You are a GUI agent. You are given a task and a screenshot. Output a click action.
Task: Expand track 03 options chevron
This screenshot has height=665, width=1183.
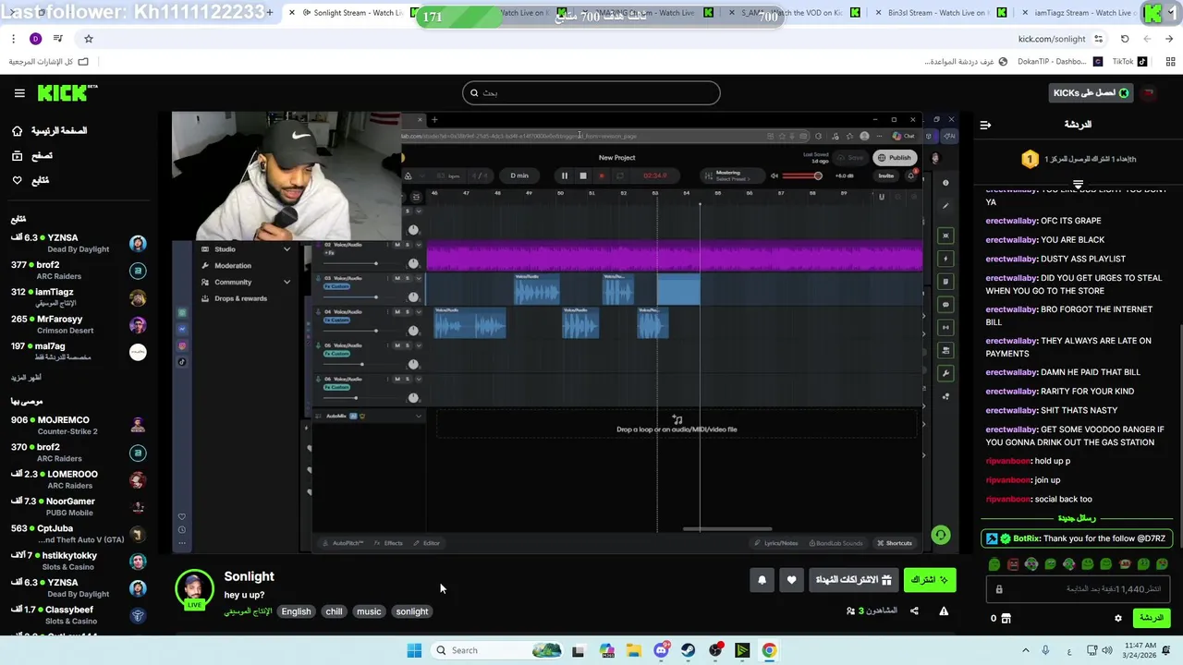pyautogui.click(x=418, y=278)
